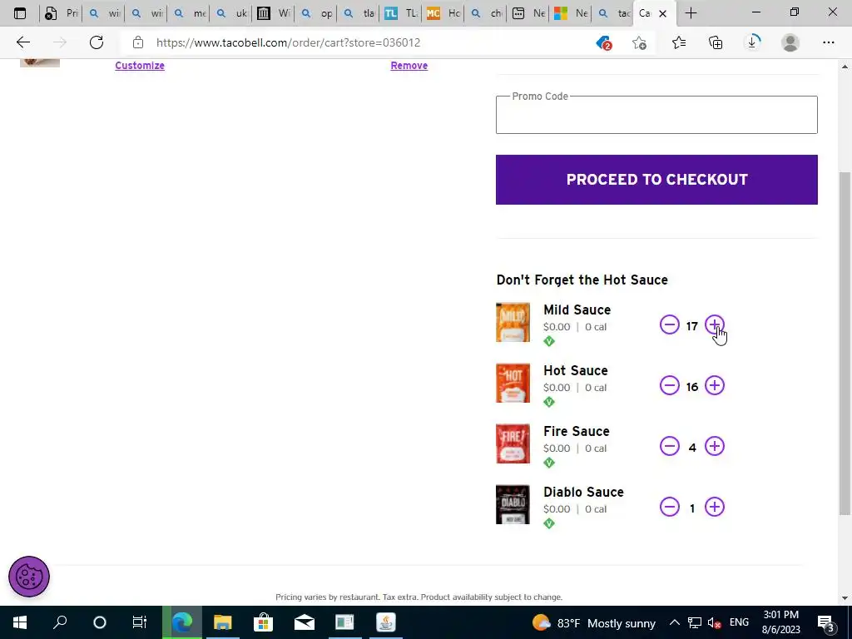Switch to the 'tla' search tab

[359, 13]
